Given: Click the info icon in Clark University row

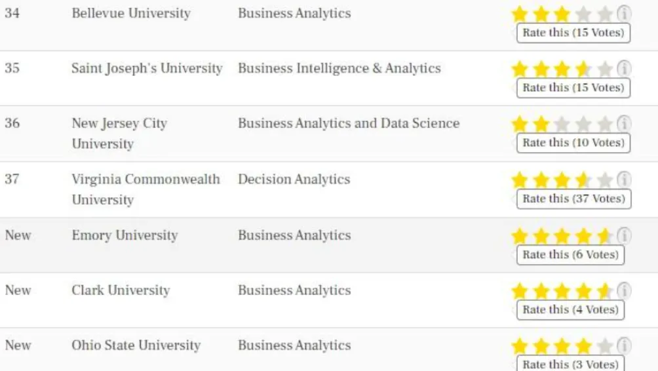Looking at the screenshot, I should [x=624, y=290].
